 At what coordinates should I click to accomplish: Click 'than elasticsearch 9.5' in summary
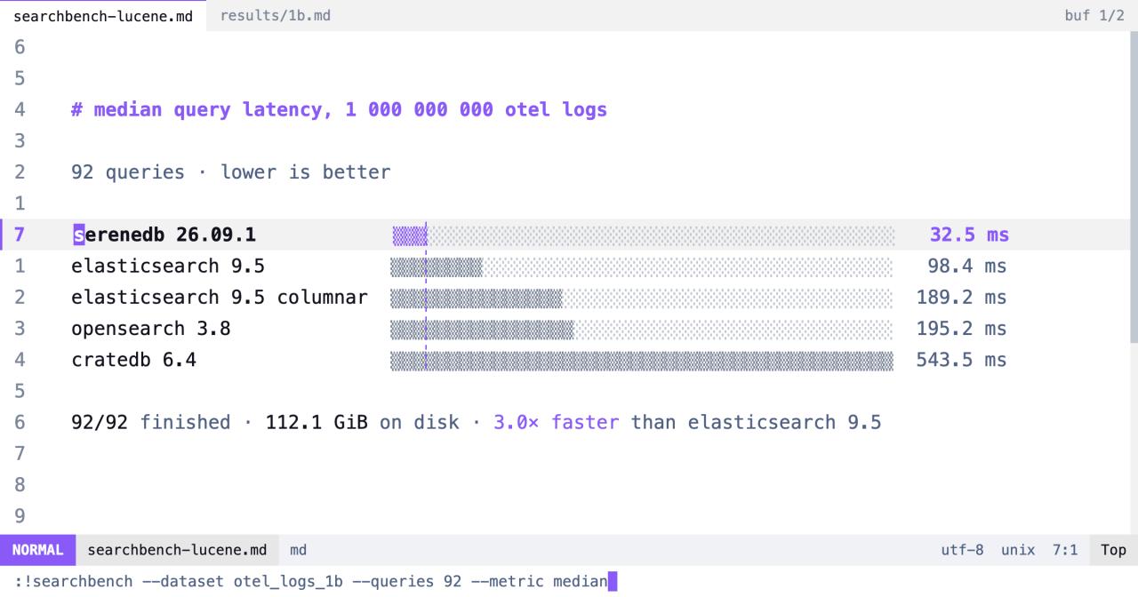757,422
